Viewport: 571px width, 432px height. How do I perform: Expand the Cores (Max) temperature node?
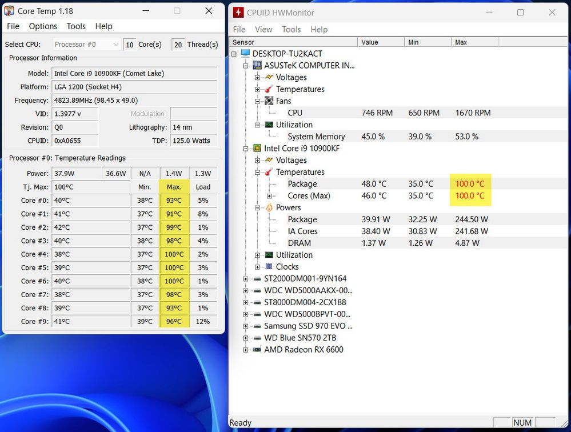[x=269, y=196]
